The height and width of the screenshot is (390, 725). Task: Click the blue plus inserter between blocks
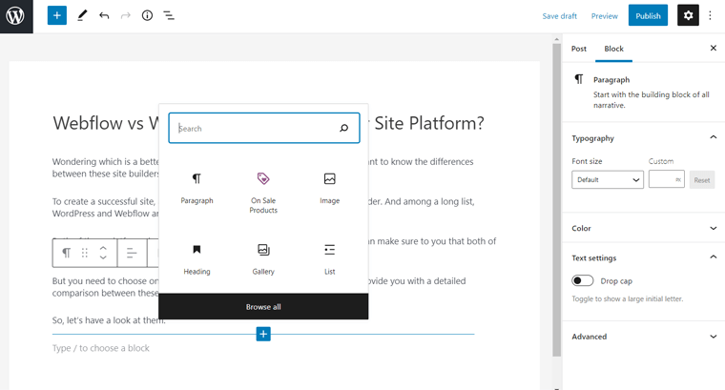pyautogui.click(x=263, y=334)
